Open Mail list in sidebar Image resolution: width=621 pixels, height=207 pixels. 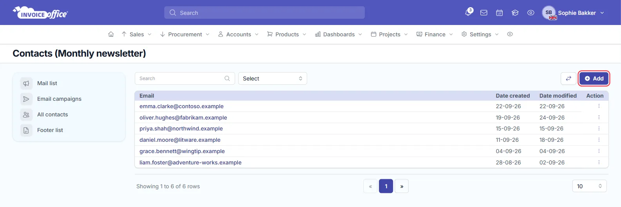click(x=47, y=83)
